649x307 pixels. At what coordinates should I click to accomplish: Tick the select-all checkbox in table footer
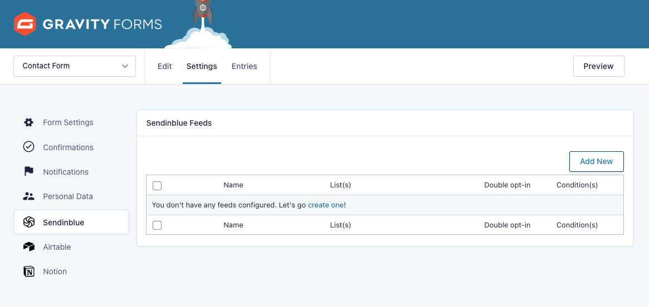pyautogui.click(x=157, y=225)
